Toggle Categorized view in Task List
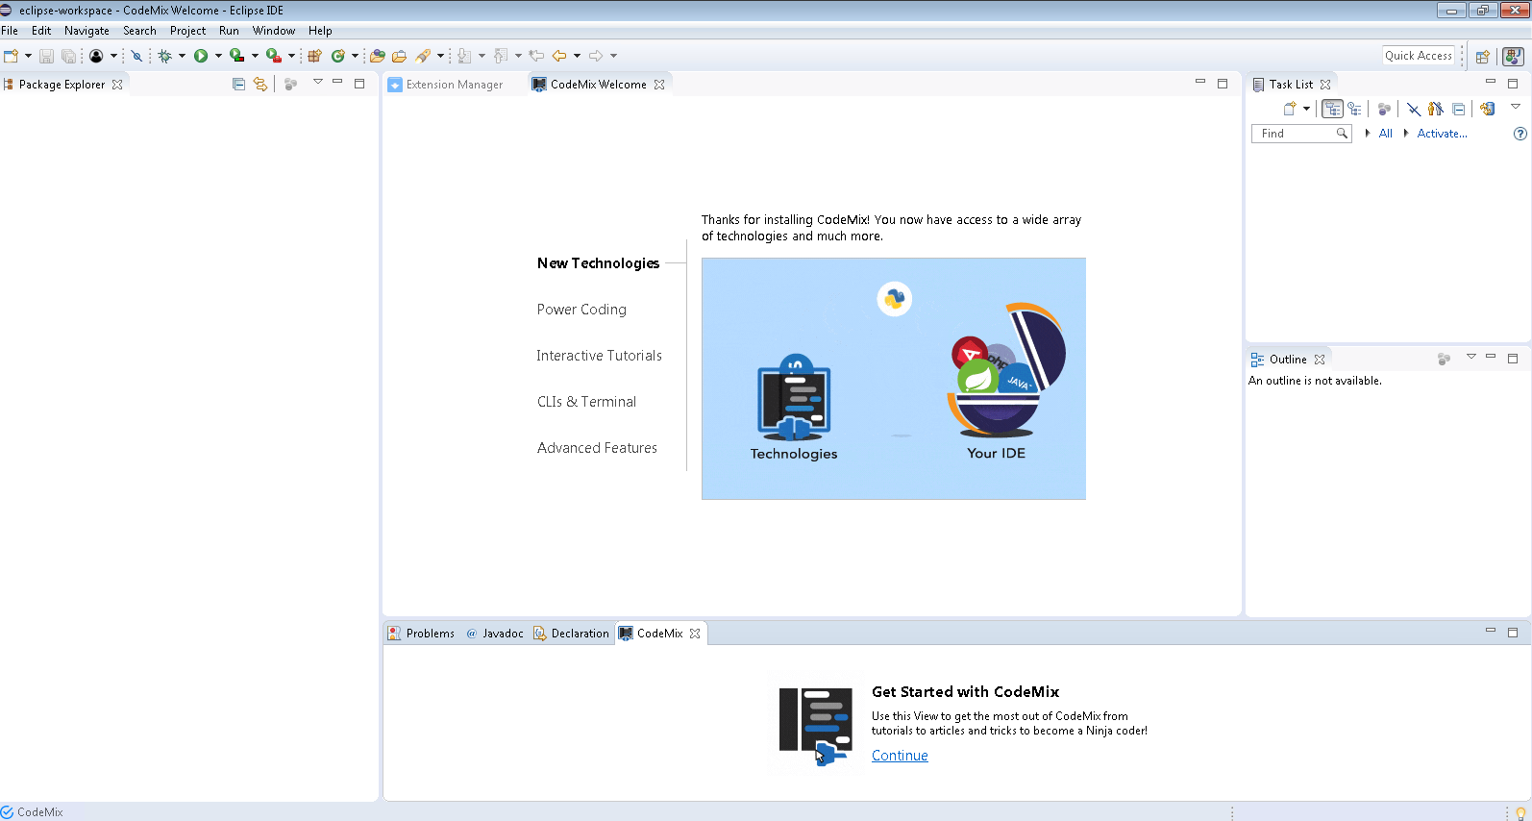 click(1331, 109)
